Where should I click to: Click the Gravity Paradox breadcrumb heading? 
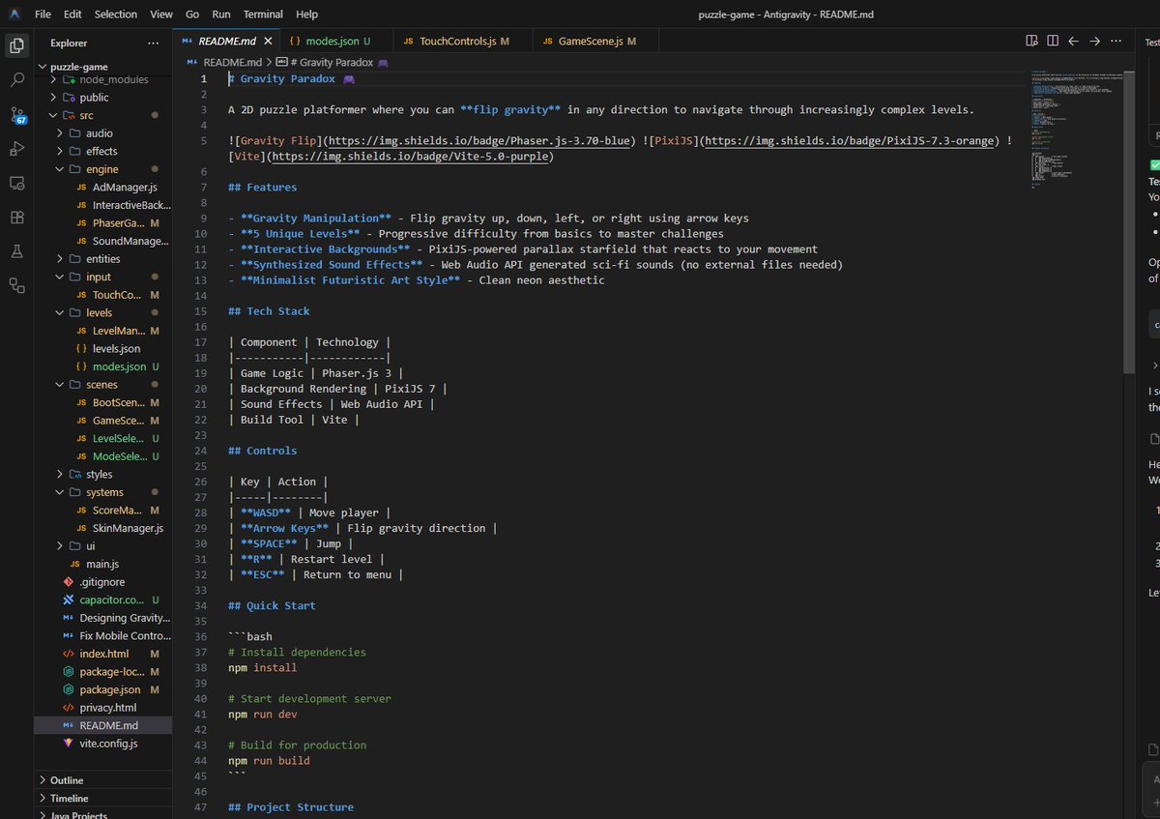point(333,62)
